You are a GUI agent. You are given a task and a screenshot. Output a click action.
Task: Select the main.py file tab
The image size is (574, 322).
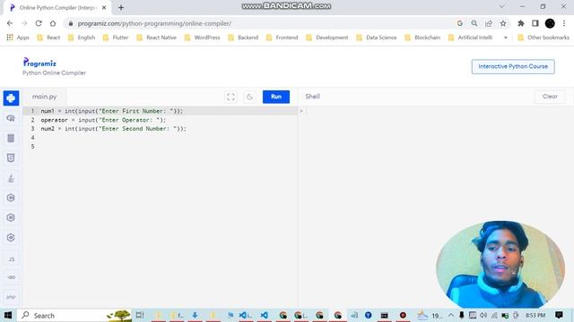pos(44,97)
